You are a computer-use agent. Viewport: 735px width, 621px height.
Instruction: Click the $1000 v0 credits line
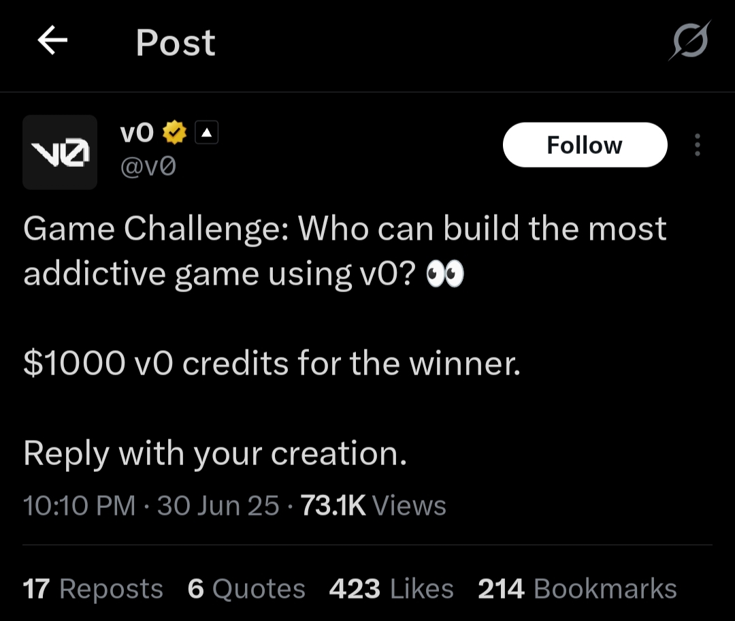pyautogui.click(x=272, y=364)
